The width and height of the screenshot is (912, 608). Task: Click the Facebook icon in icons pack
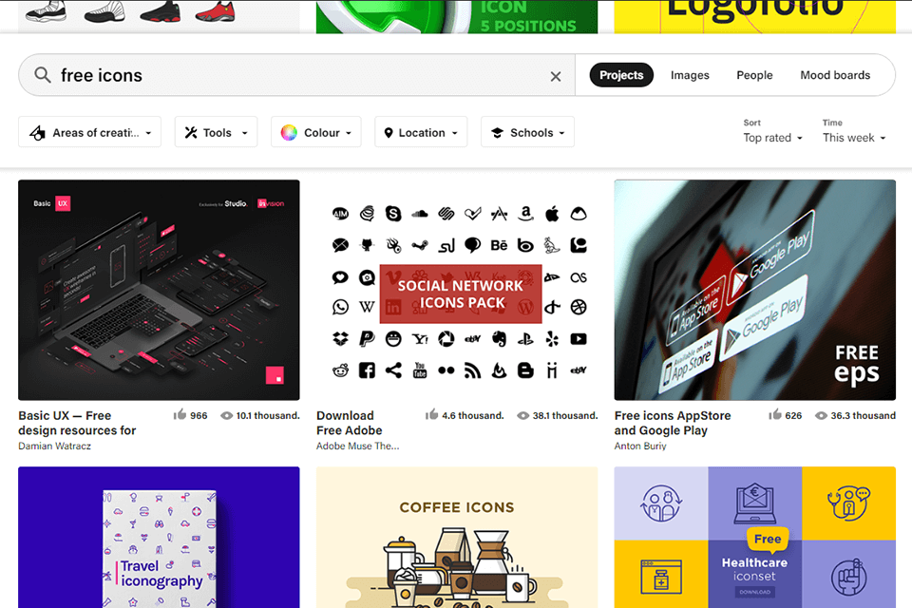click(x=367, y=370)
